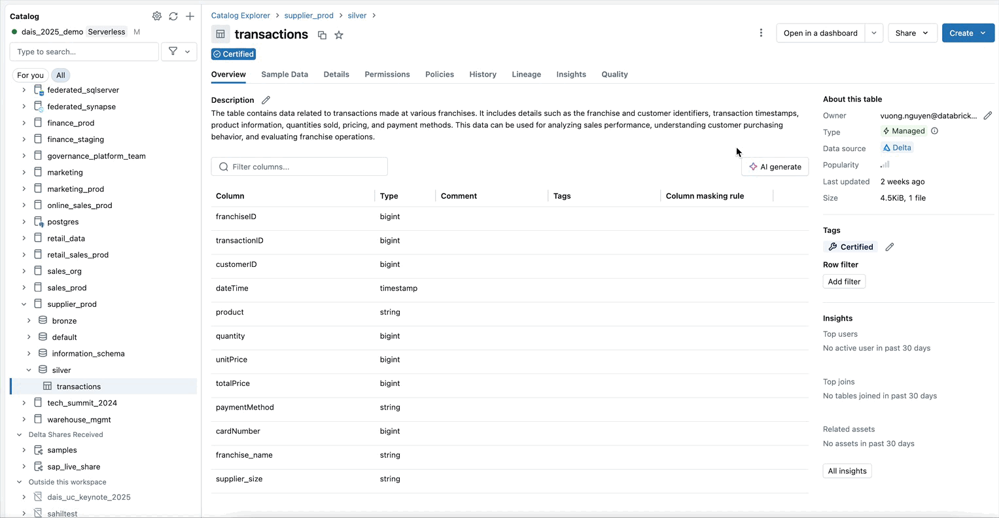Open the Create button dropdown
This screenshot has width=999, height=518.
click(983, 33)
